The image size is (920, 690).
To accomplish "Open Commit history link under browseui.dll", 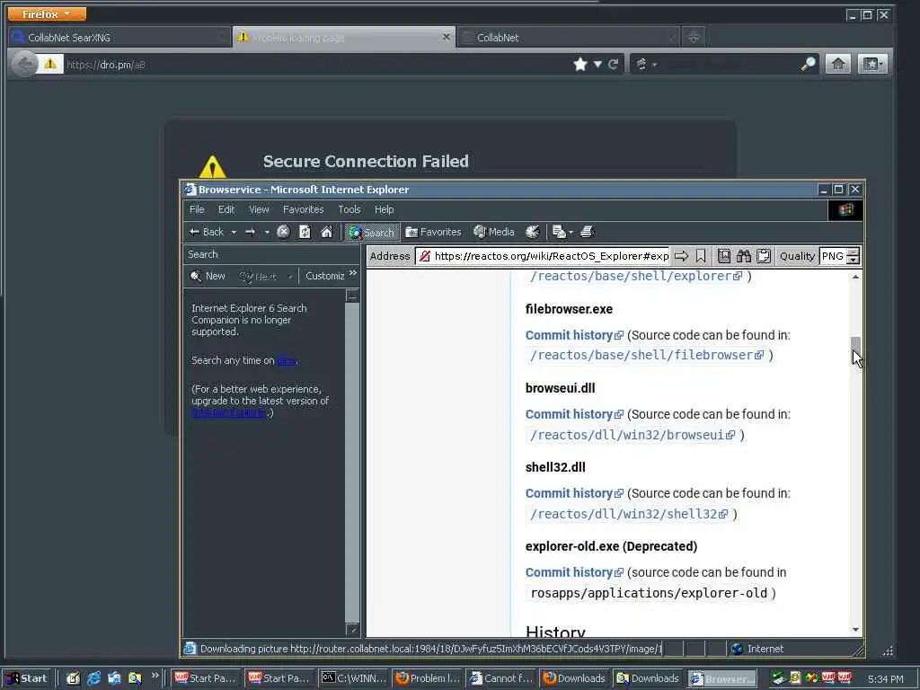I will point(574,414).
